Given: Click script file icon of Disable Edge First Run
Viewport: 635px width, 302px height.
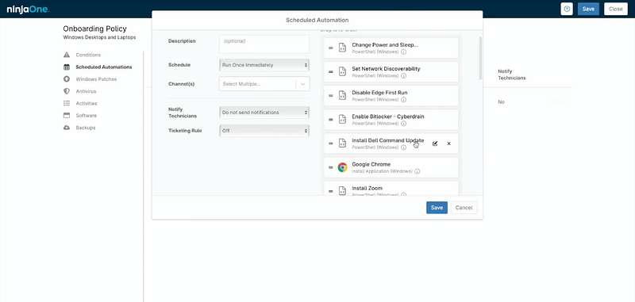Looking at the screenshot, I should (342, 96).
